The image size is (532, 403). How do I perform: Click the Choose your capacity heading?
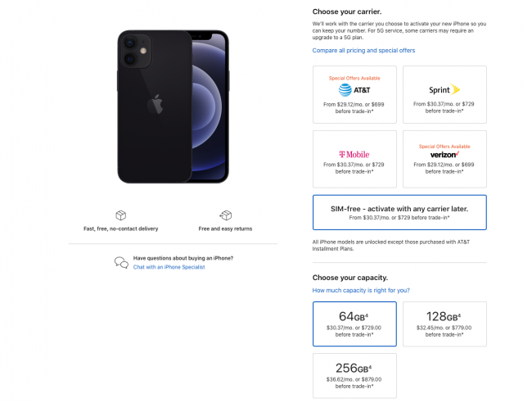[349, 277]
